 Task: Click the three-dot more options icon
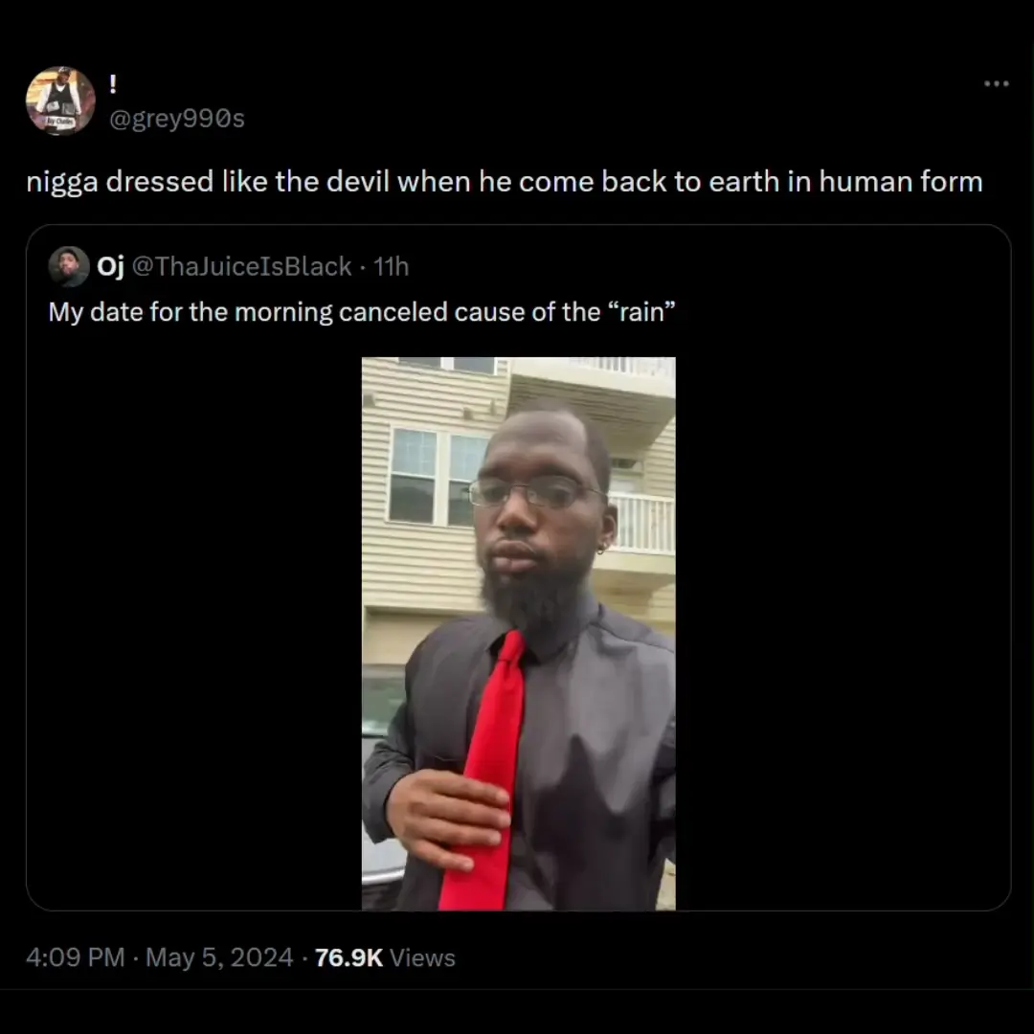click(x=996, y=84)
